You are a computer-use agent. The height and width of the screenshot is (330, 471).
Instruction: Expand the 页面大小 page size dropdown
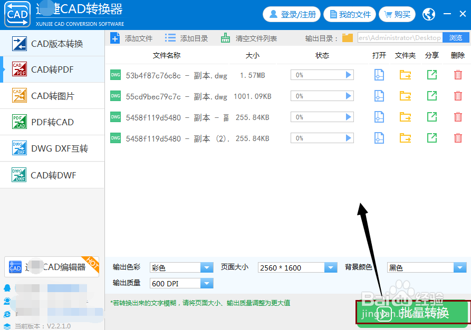coord(331,267)
